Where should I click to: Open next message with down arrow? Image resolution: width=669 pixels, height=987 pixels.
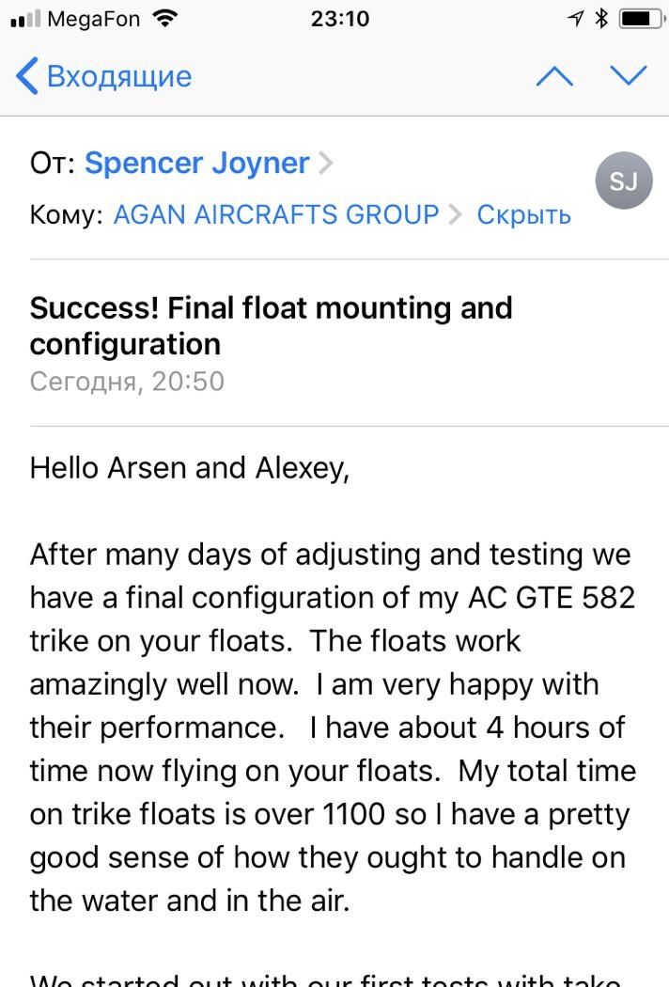click(628, 76)
